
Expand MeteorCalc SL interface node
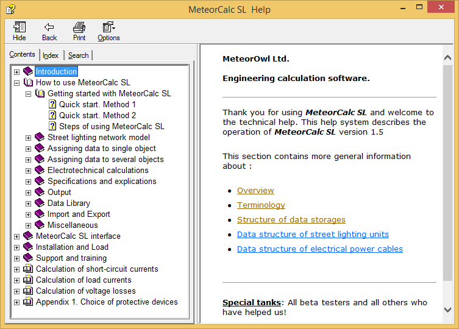click(x=16, y=236)
